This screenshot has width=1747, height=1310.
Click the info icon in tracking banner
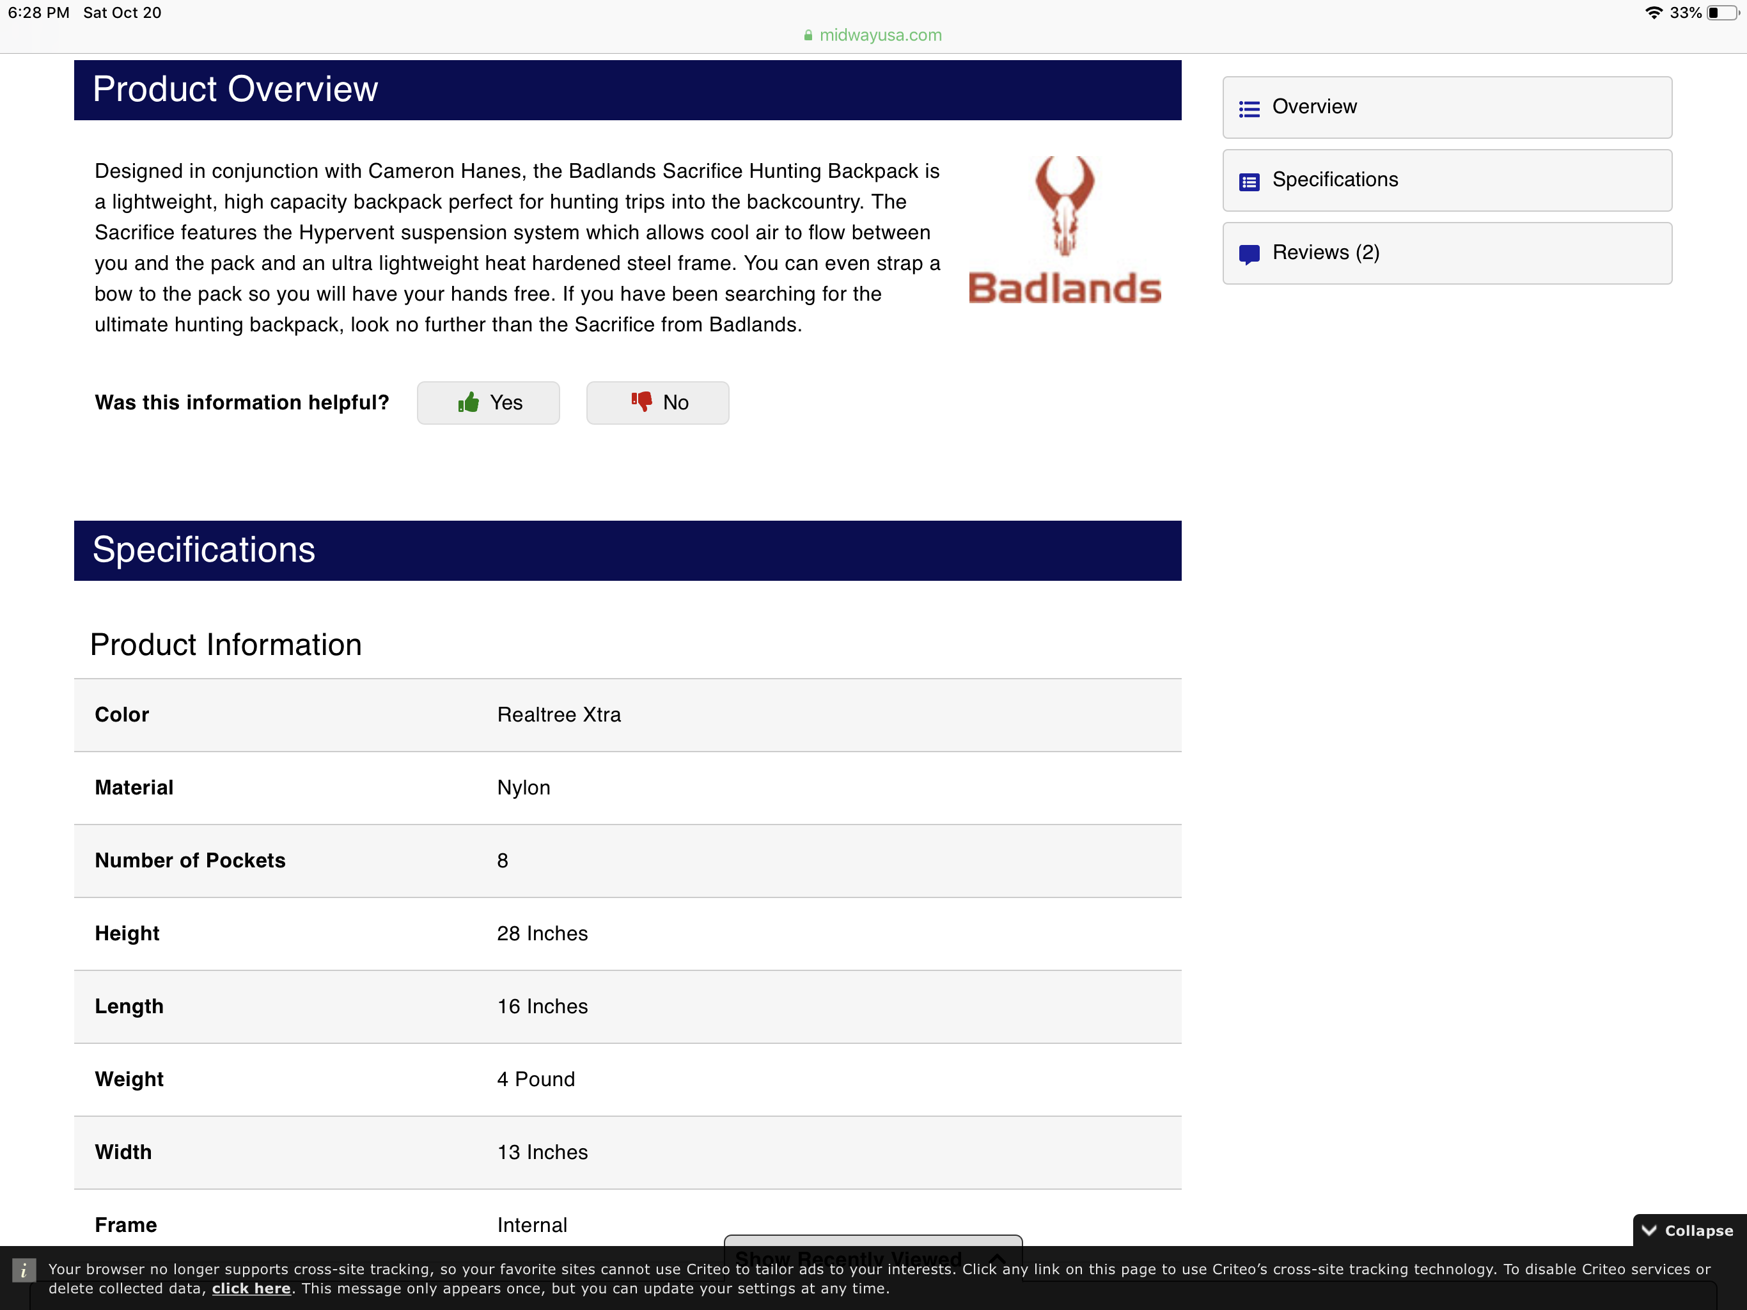point(24,1270)
